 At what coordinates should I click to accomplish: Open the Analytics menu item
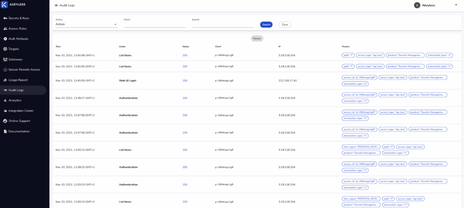click(x=15, y=100)
